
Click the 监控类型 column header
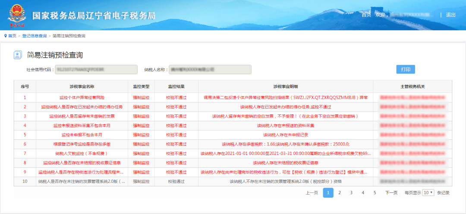141,86
